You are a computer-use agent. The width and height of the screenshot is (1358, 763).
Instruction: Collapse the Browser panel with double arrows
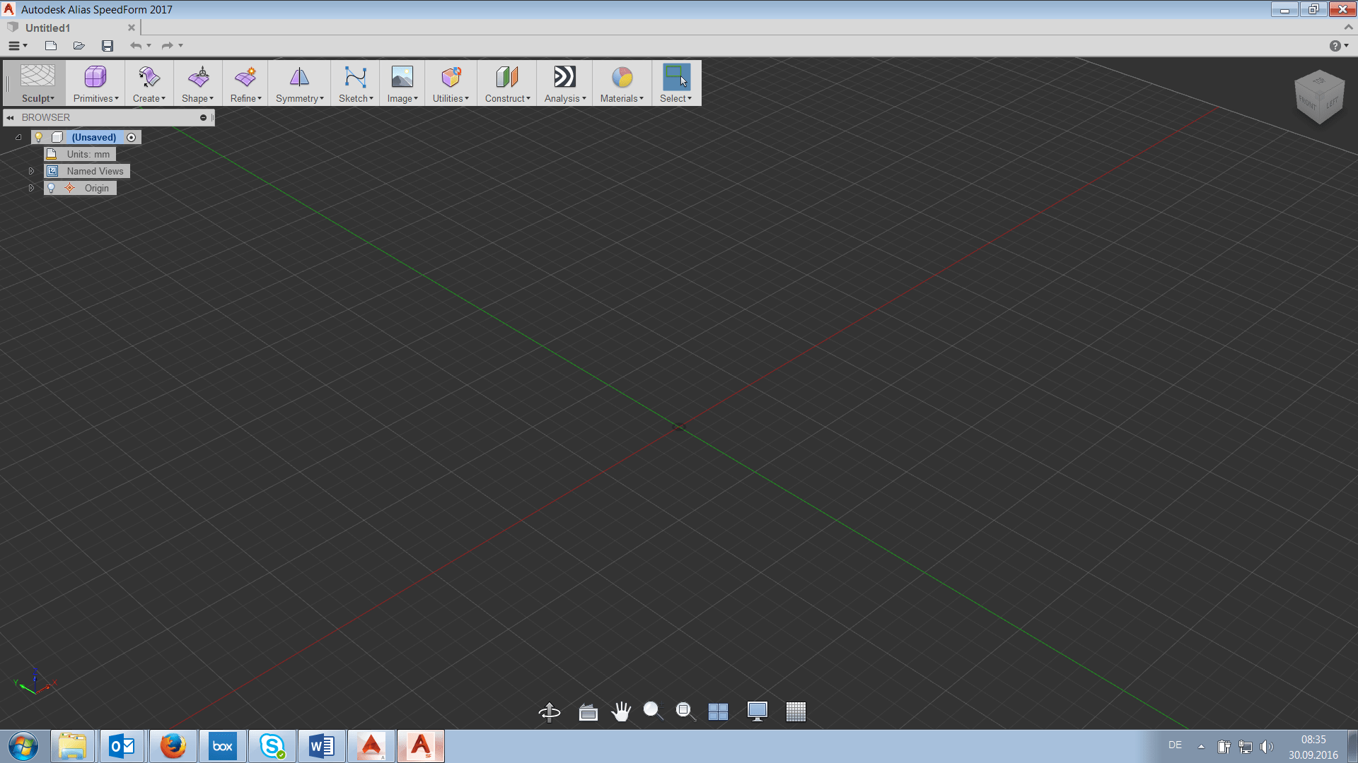[10, 117]
